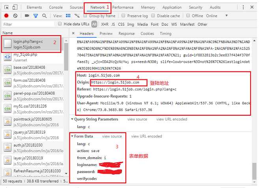Filter requests by Font type
This screenshot has height=188, width=260.
[155, 24]
